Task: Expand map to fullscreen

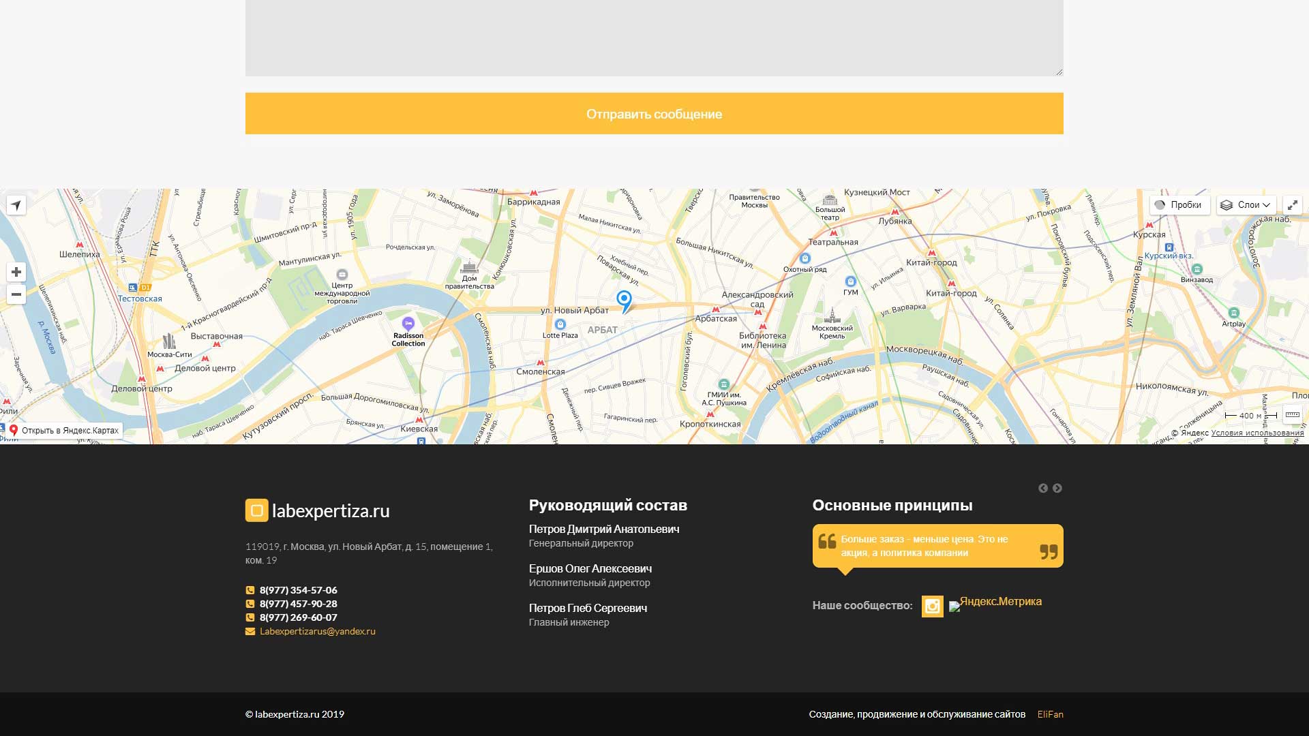Action: pyautogui.click(x=1292, y=205)
